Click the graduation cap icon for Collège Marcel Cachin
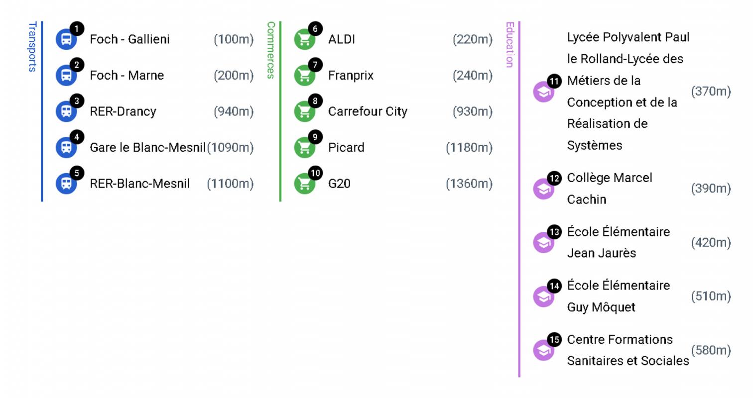The image size is (753, 398). [543, 189]
